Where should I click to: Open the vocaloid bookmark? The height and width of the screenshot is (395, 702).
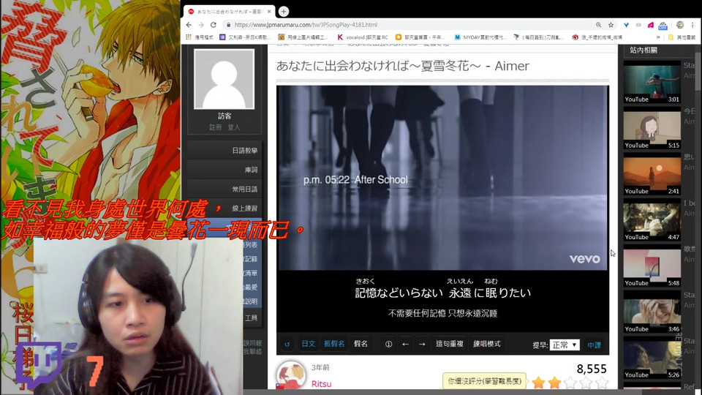pyautogui.click(x=363, y=37)
